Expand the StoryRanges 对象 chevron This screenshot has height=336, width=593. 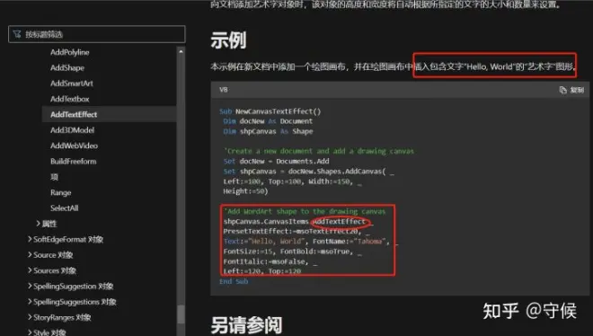[x=30, y=317]
